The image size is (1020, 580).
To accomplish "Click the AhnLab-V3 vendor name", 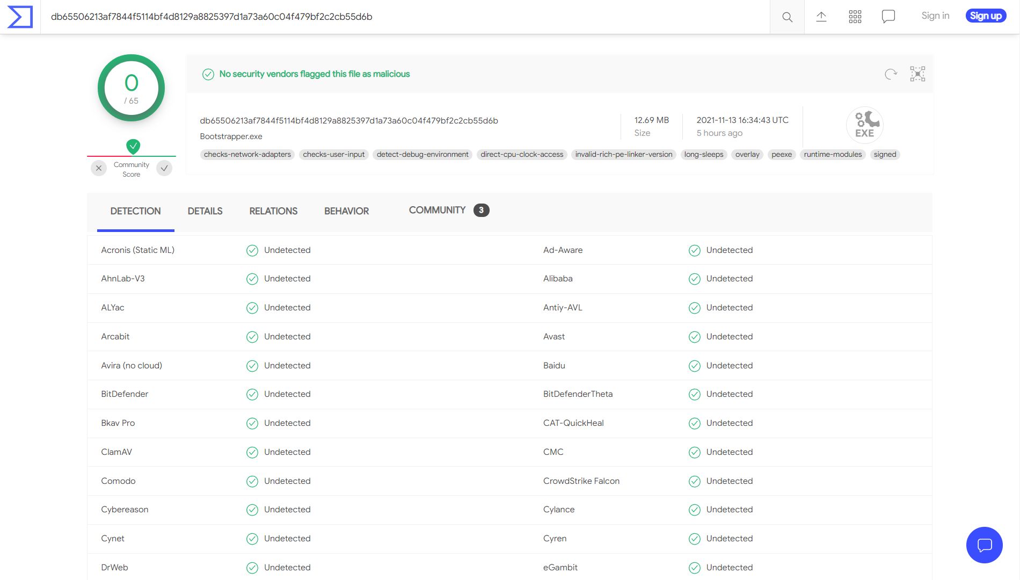I will pos(123,279).
